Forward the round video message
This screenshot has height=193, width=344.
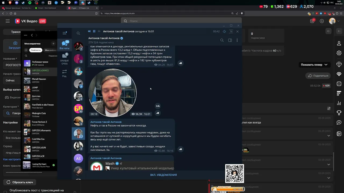(x=158, y=113)
